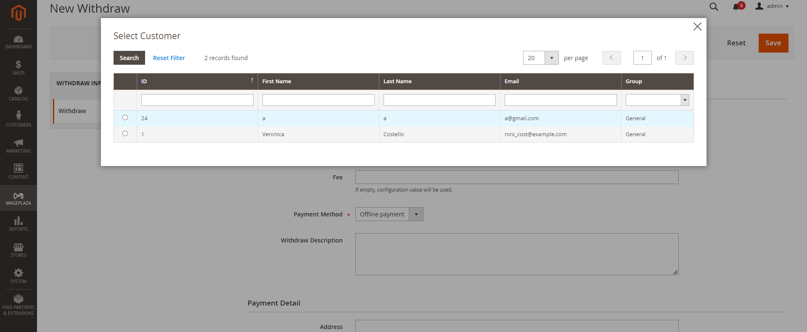Select the radio button for customer ID 24

point(125,118)
